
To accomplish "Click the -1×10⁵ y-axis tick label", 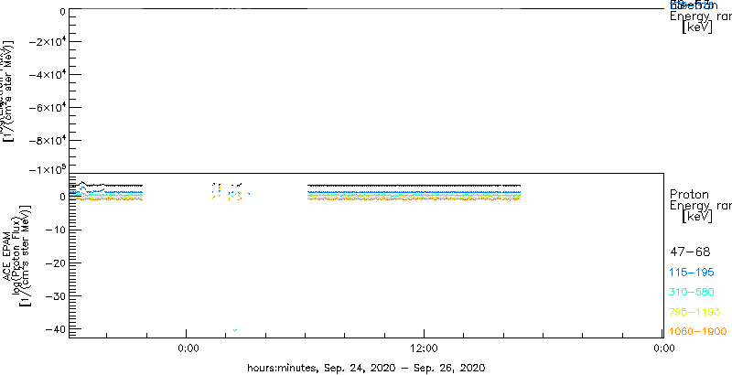I will [x=46, y=169].
